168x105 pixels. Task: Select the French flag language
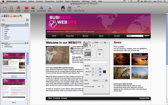(x=6, y=16)
